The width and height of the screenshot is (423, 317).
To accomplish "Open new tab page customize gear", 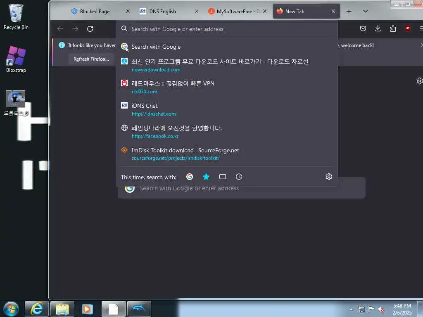I will coord(420,81).
